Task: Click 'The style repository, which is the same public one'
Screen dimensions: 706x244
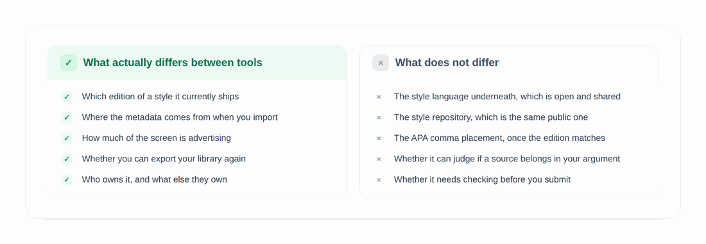Action: pyautogui.click(x=491, y=117)
